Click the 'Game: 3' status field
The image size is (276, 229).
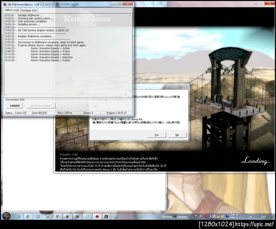[x=88, y=113]
